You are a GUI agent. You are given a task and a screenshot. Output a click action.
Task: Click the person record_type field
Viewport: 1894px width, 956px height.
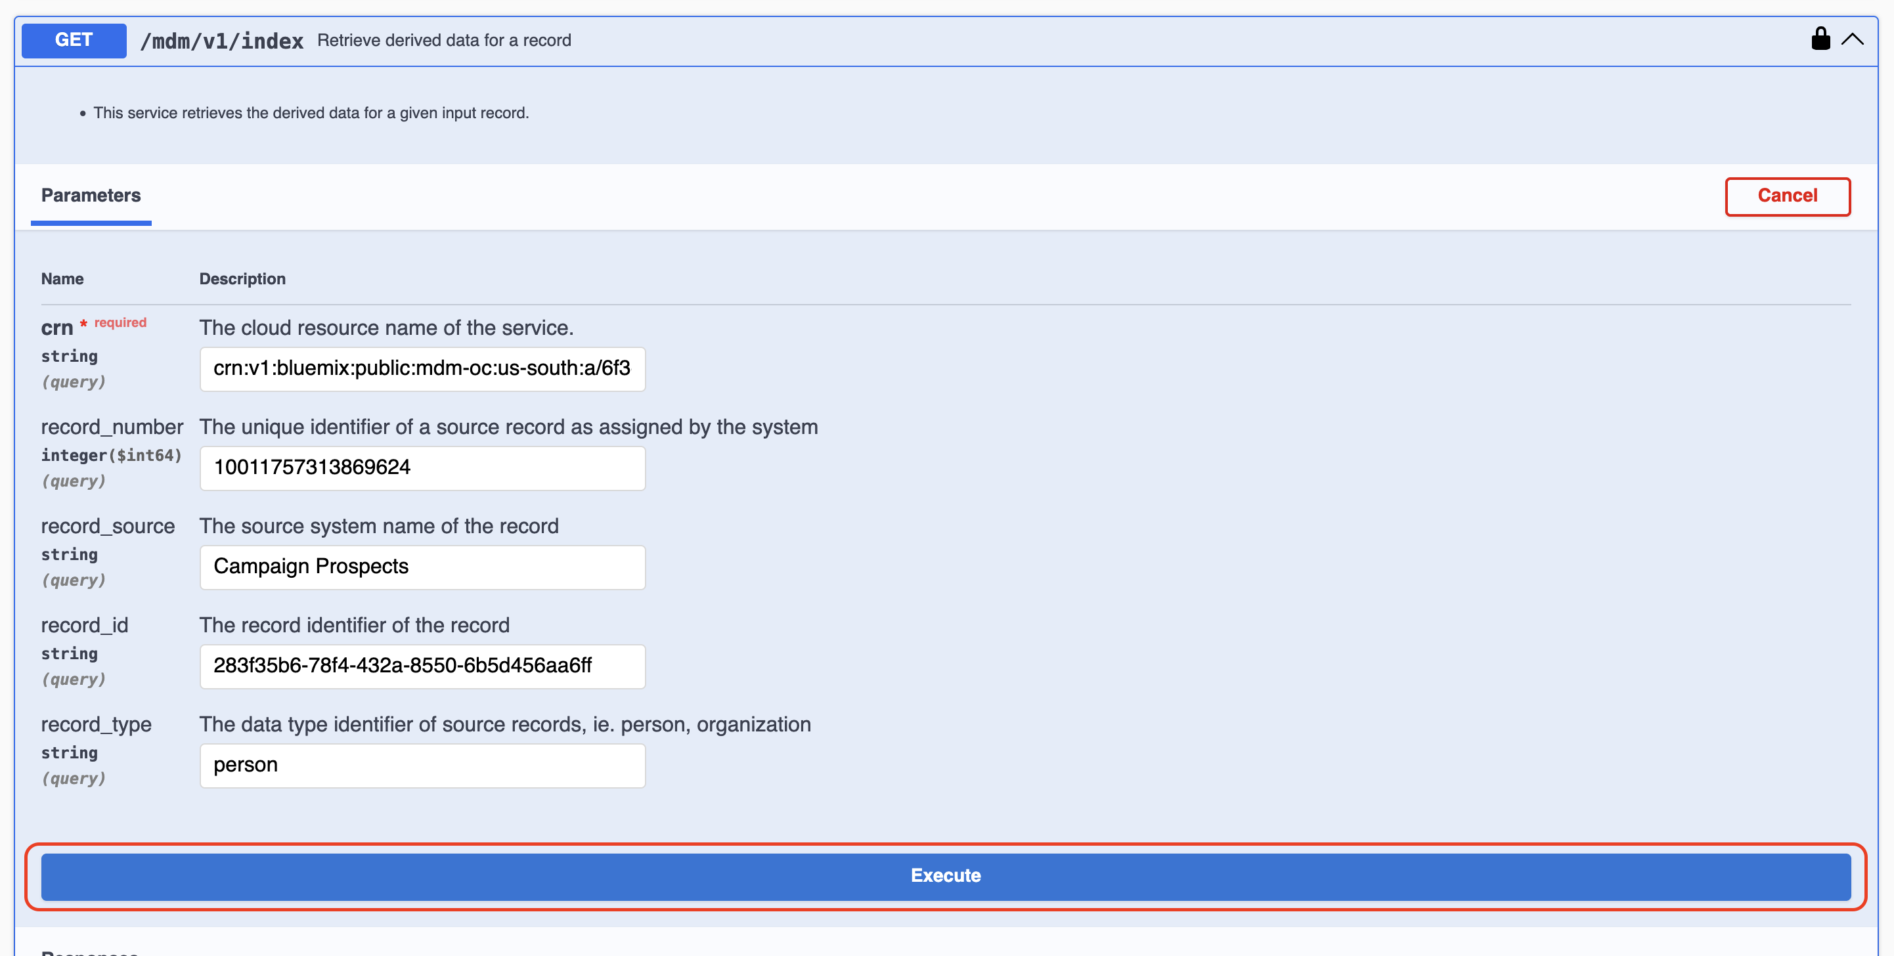[422, 765]
